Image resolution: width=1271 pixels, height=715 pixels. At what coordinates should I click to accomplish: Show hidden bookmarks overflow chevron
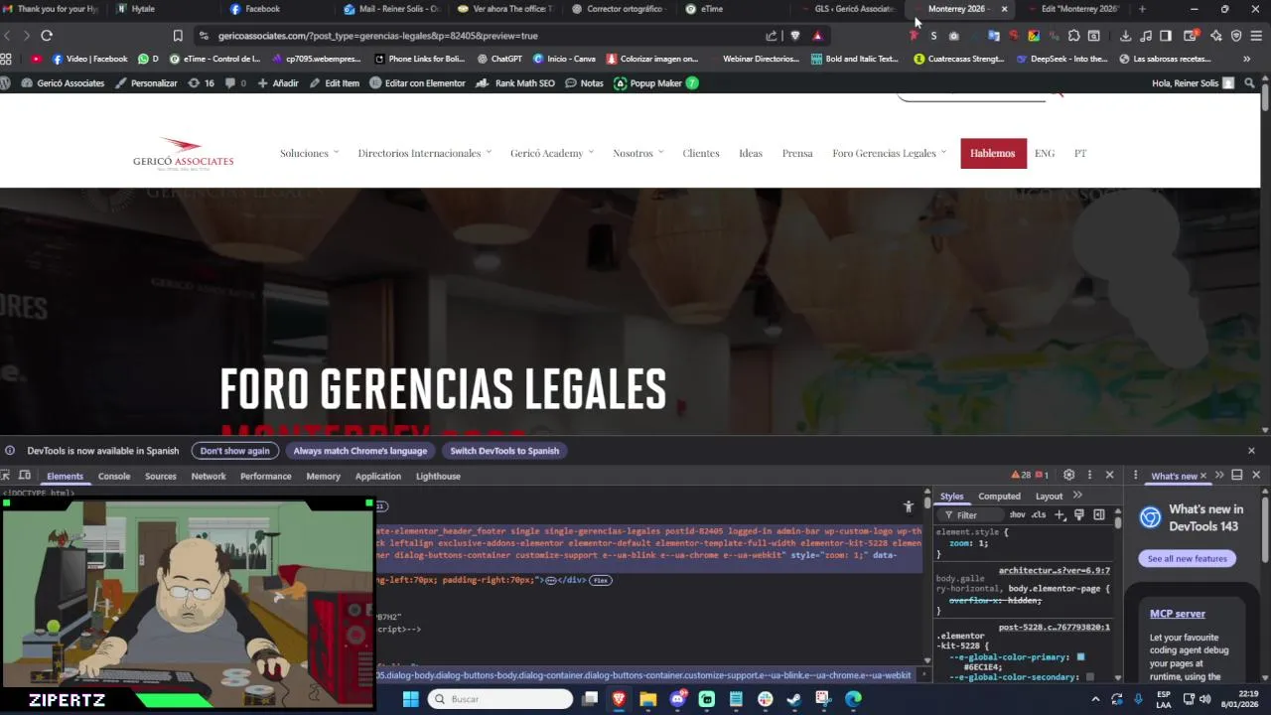(x=1247, y=59)
